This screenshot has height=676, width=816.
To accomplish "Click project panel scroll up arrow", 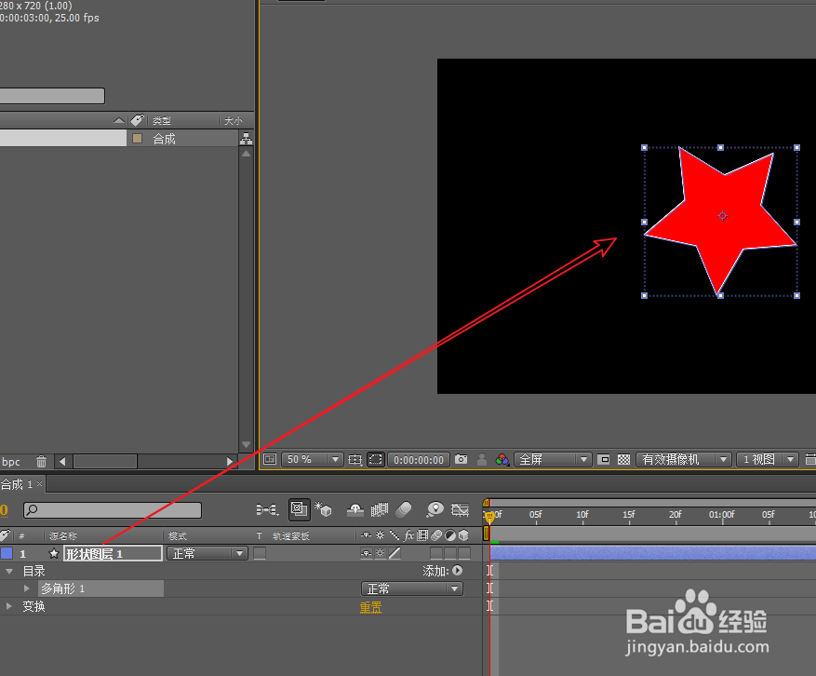I will coord(247,154).
